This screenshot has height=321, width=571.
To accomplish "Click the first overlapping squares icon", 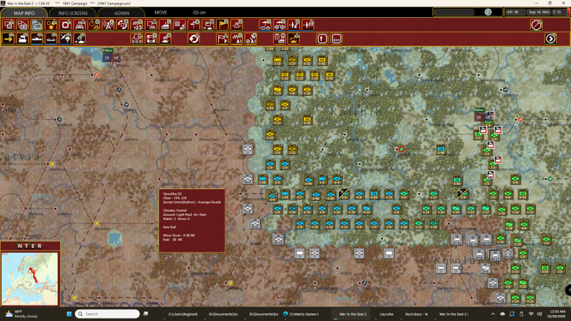I will [x=9, y=25].
